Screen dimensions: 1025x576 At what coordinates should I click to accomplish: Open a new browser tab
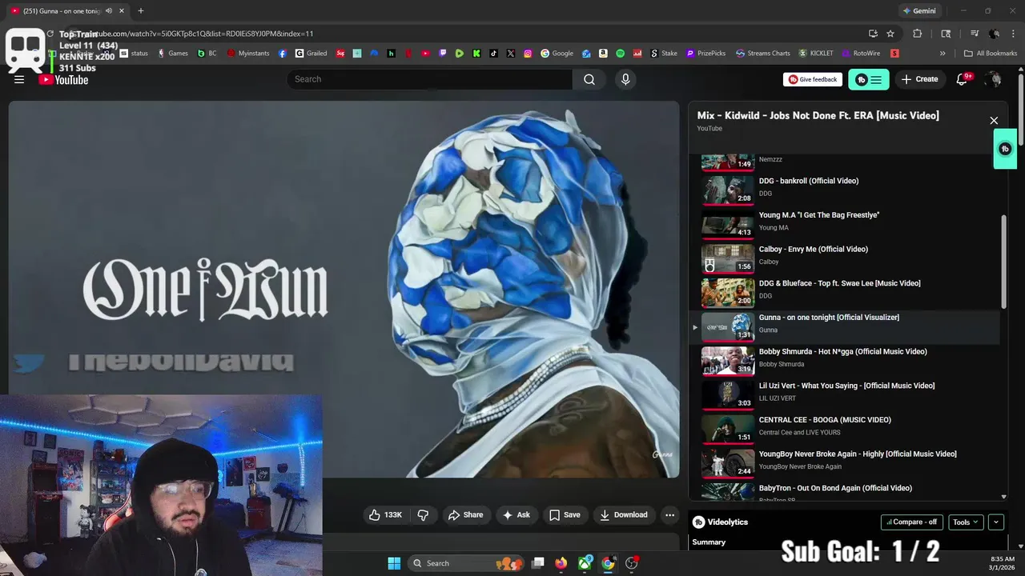tap(141, 11)
